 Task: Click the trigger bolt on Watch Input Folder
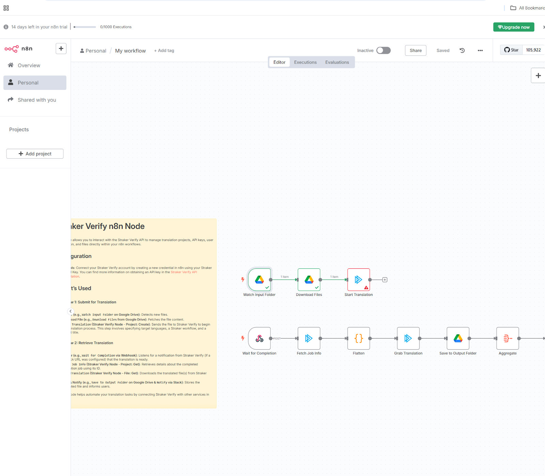click(243, 280)
